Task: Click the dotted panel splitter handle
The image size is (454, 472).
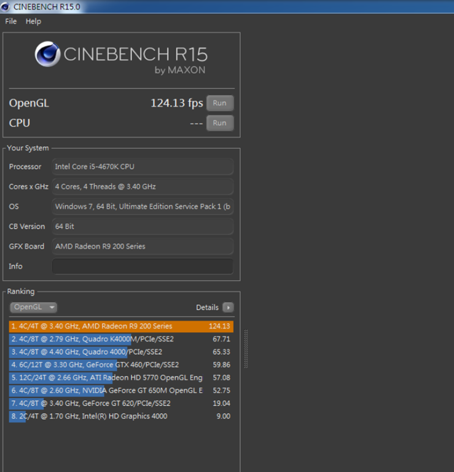Action: tap(246, 349)
